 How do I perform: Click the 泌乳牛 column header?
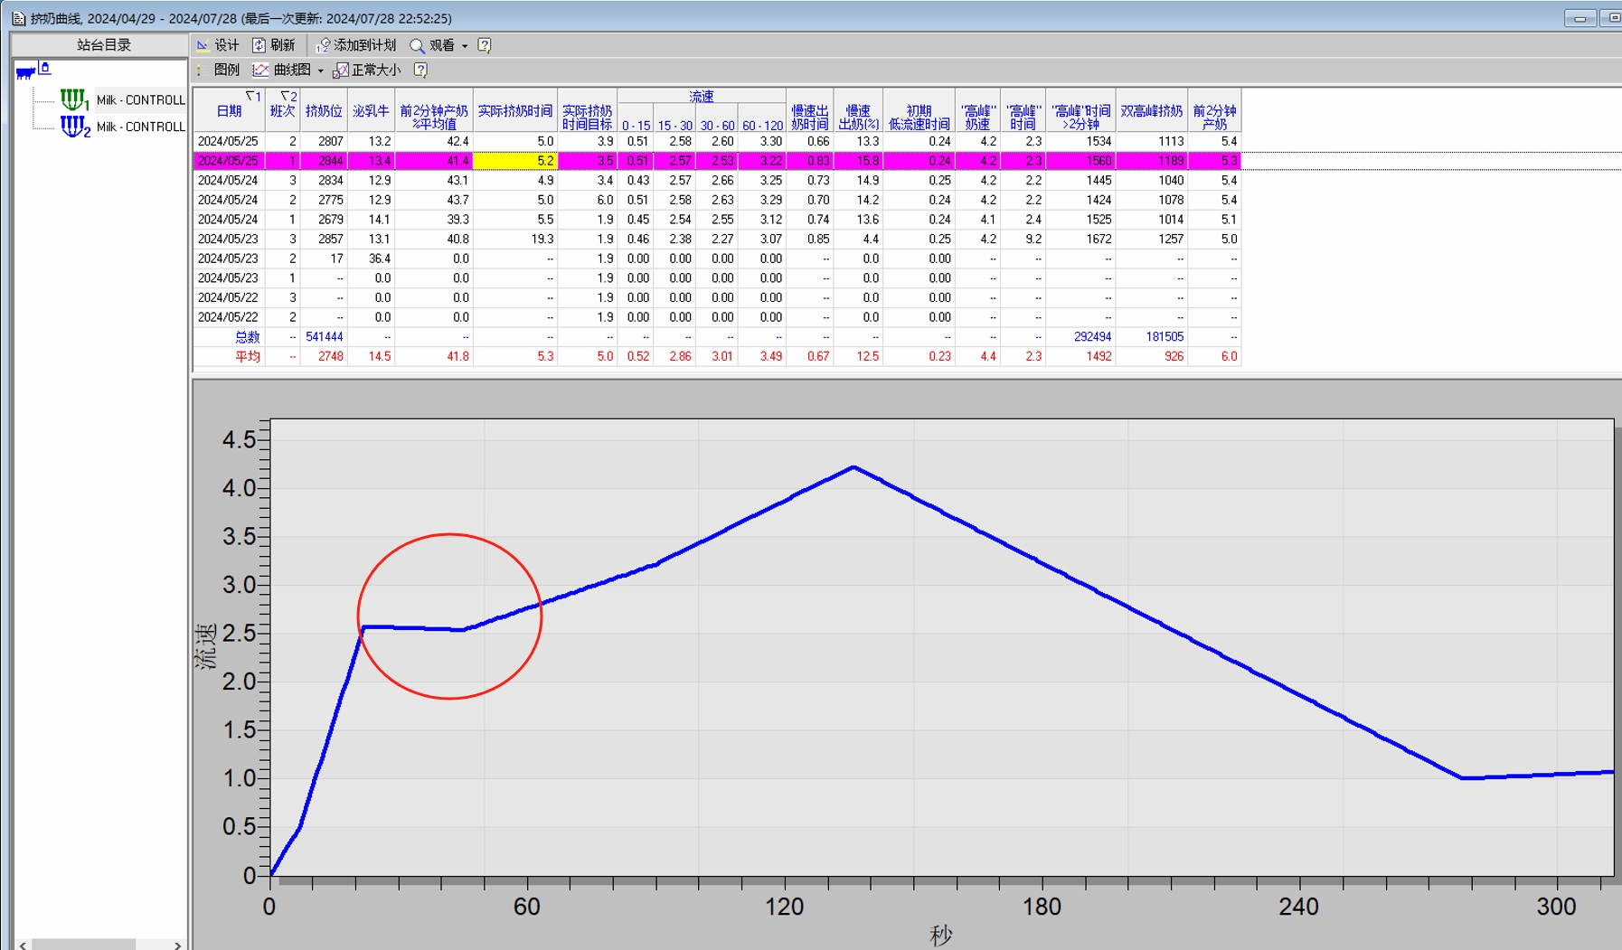click(371, 110)
